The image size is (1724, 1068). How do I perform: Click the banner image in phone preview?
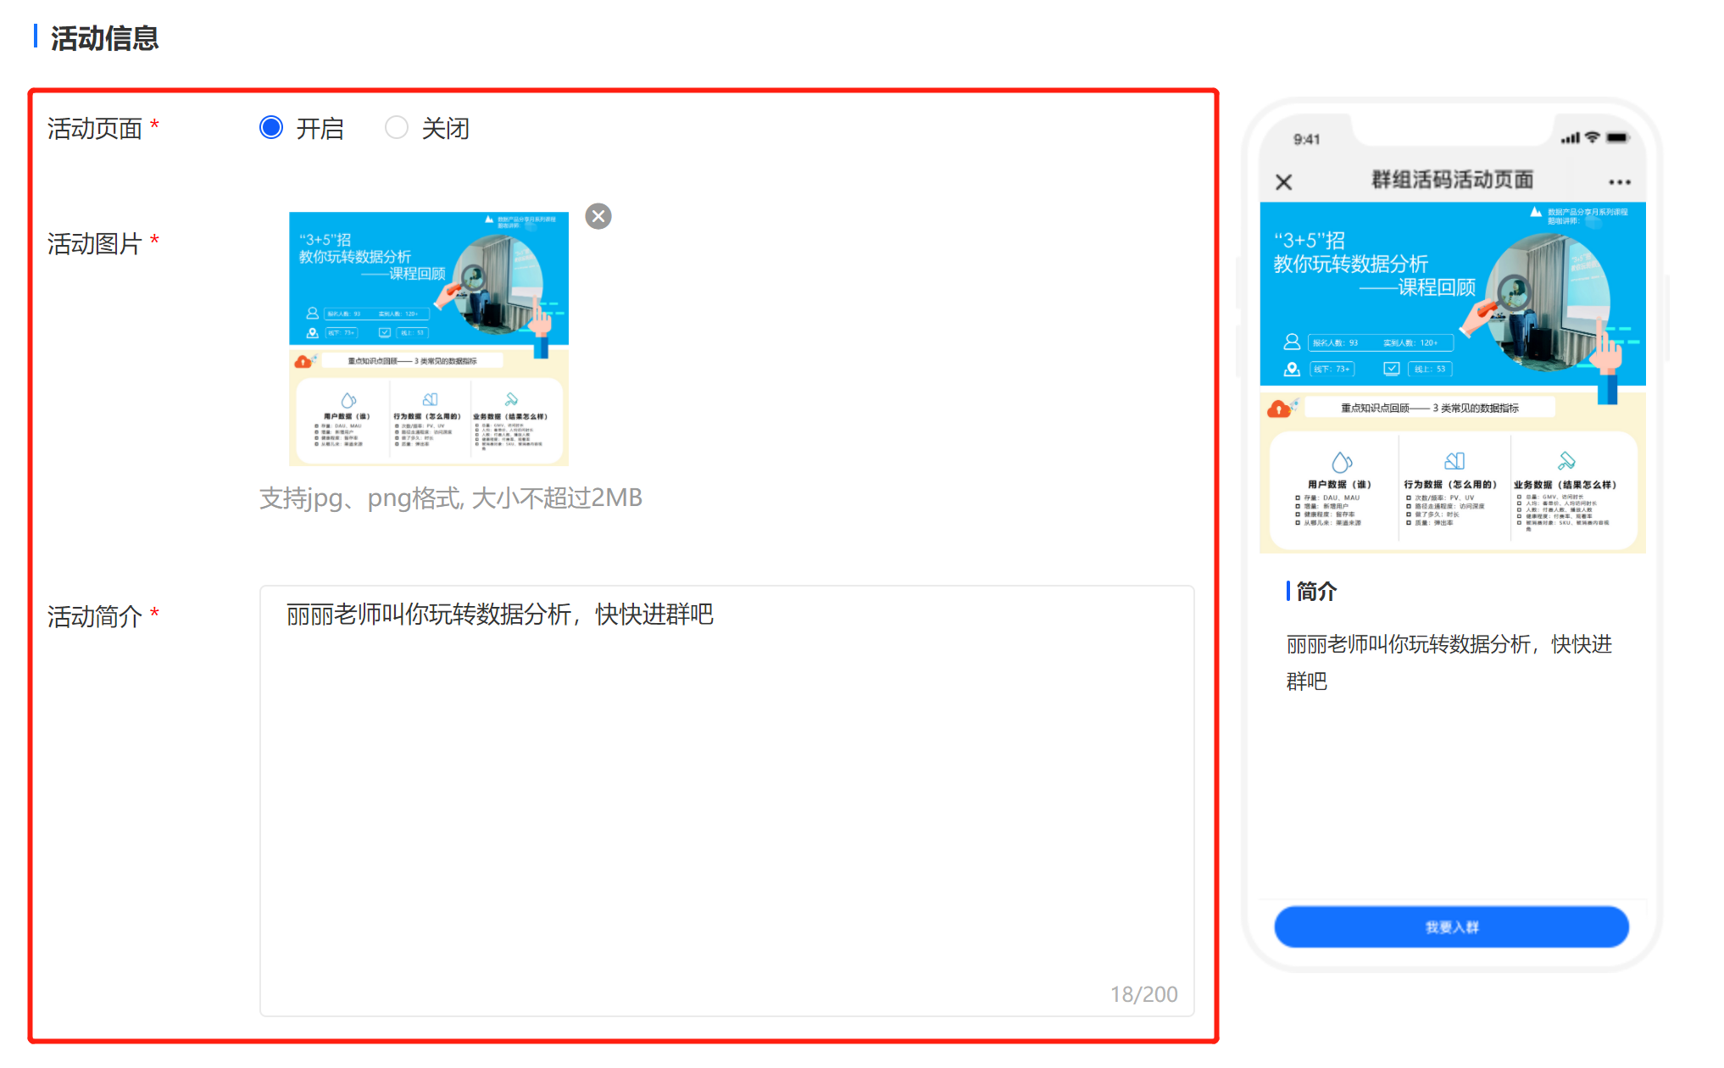pyautogui.click(x=1453, y=377)
